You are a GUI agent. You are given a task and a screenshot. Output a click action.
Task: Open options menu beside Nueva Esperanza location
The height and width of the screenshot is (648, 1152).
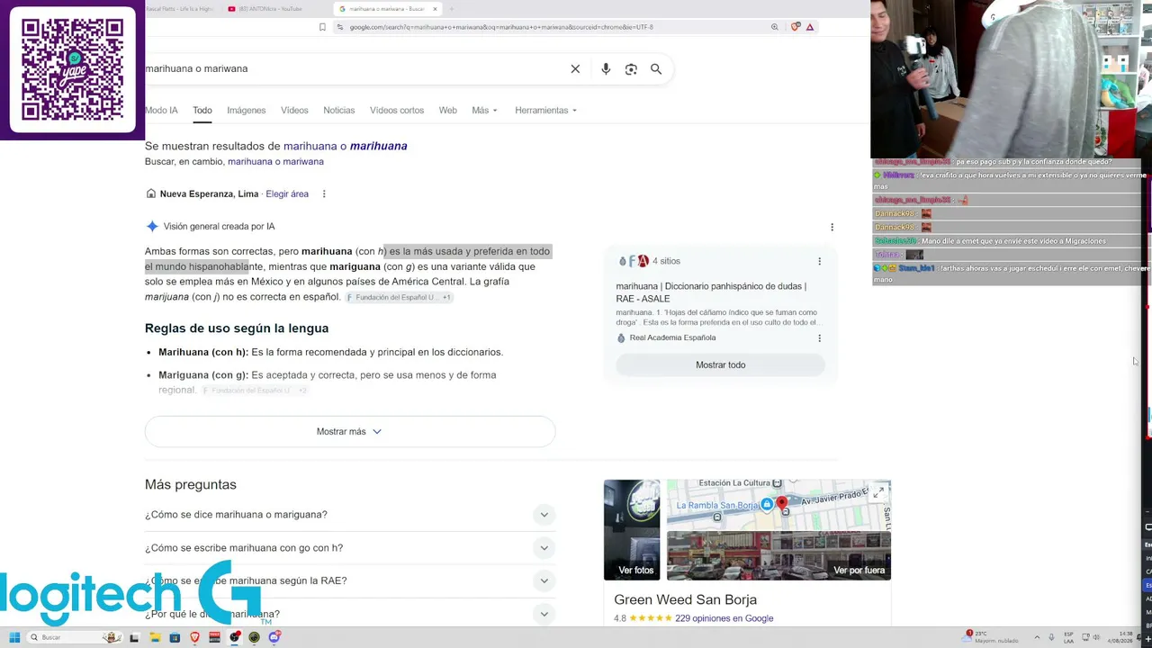click(324, 194)
